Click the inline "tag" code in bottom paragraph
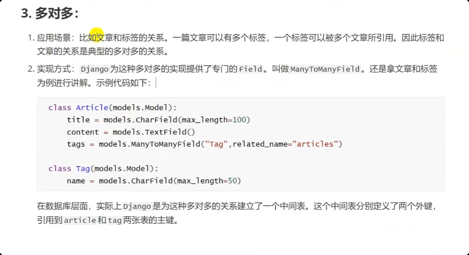Screen dimensions: 469x255 click(115, 220)
